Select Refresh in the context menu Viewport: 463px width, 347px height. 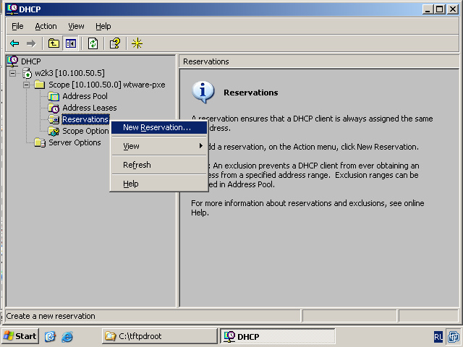point(137,165)
